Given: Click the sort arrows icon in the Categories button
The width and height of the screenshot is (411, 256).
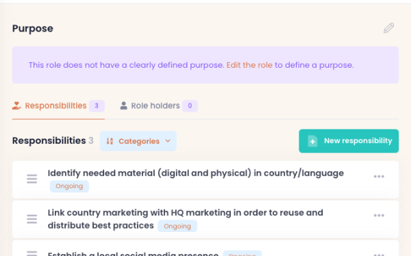Looking at the screenshot, I should tap(110, 141).
